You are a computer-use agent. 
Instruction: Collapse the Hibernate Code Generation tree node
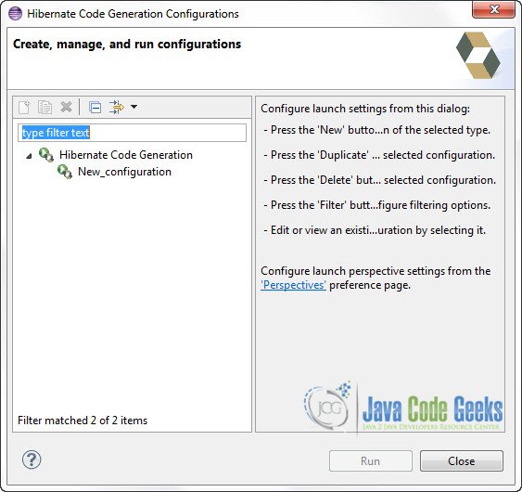pos(30,155)
